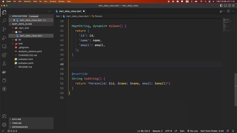Viewport: 237px width, 133px height.
Task: Change indentation via Spaces: 2
Action: click(157, 131)
